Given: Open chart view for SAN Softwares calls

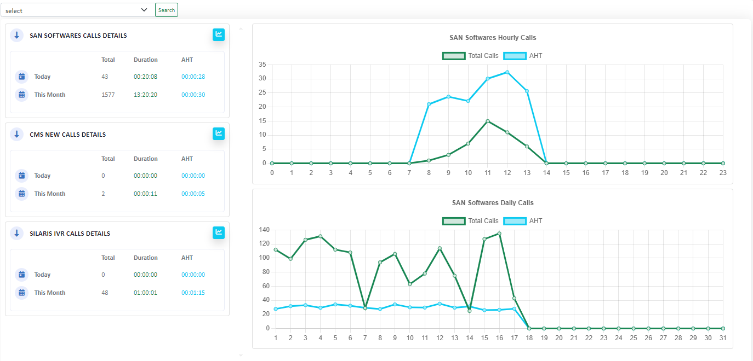Looking at the screenshot, I should click(x=218, y=34).
